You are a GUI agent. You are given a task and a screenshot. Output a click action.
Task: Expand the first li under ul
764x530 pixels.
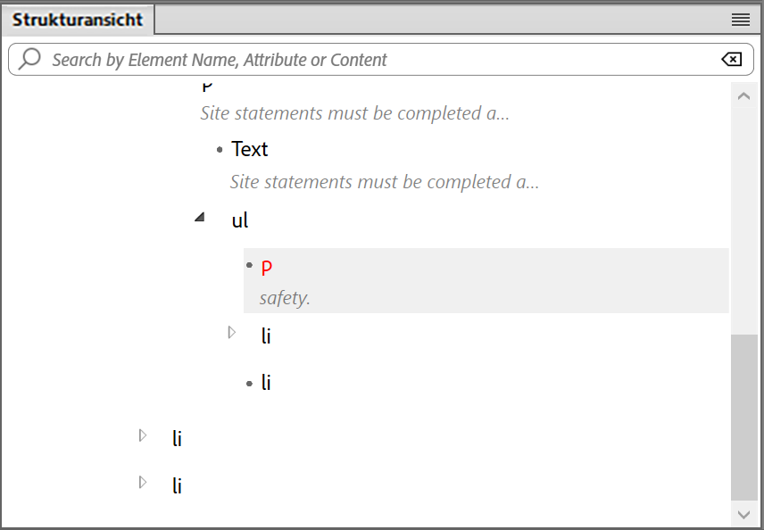click(x=232, y=333)
